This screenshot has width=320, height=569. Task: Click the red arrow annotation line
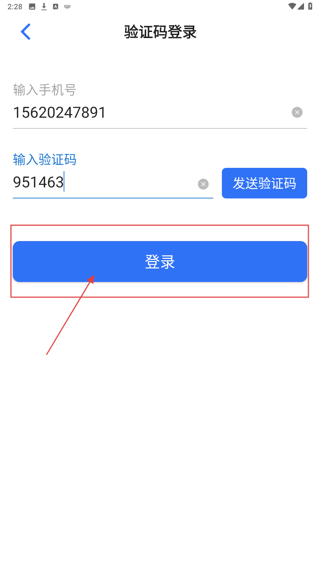point(70,315)
